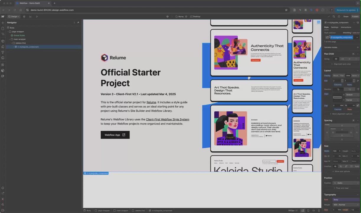Click the blue component icon on canvas corner
This screenshot has width=361, height=213.
(319, 22)
